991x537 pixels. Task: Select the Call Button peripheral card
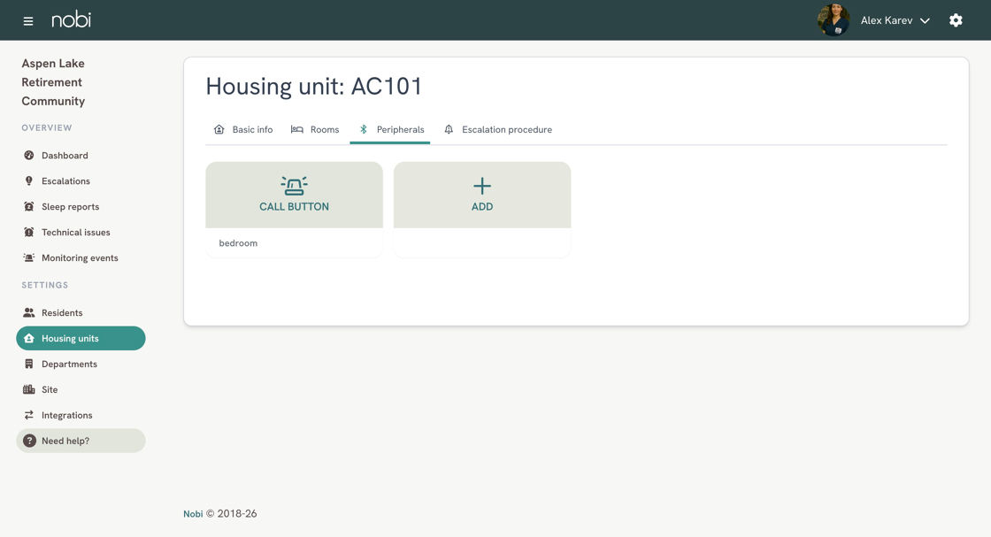click(294, 209)
